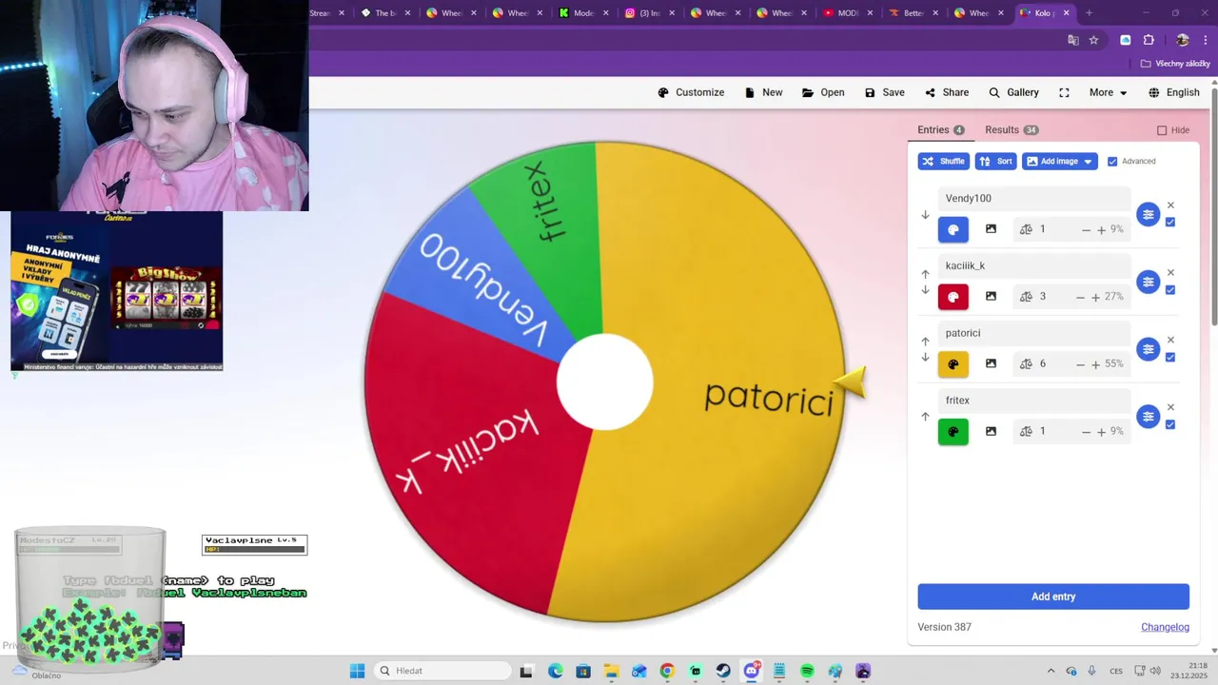Edit the Vendy100 entry name field
The height and width of the screenshot is (685, 1218).
1033,199
